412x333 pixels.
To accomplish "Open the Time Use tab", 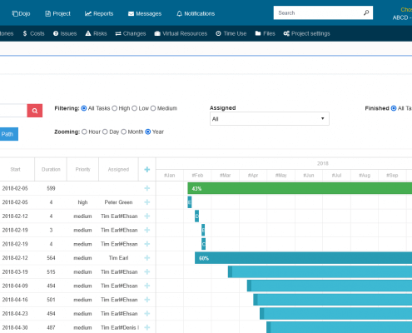I will pos(231,33).
